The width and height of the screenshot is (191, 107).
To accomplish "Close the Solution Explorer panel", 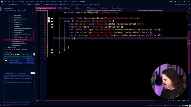I will coord(34,8).
